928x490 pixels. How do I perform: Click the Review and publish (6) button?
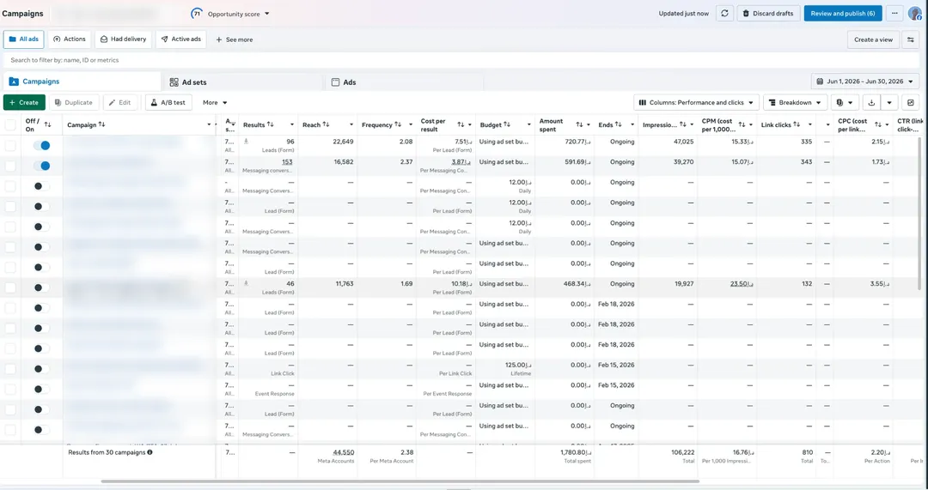(843, 13)
